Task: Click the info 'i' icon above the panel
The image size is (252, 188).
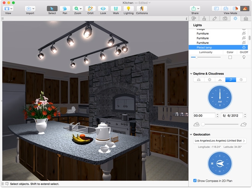Action: [186, 19]
